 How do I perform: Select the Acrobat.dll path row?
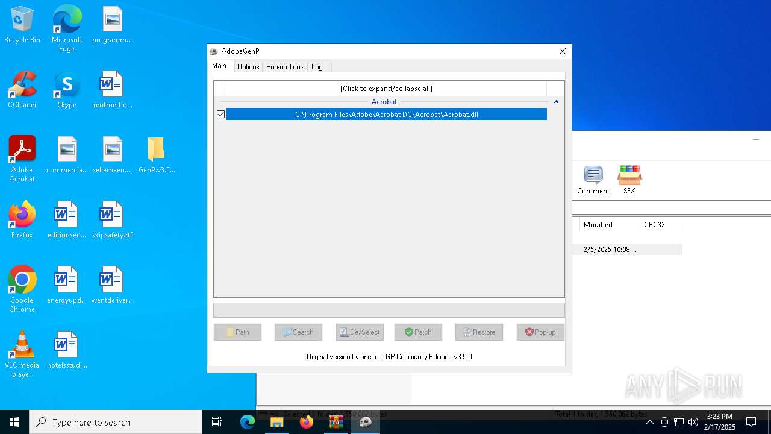[387, 115]
